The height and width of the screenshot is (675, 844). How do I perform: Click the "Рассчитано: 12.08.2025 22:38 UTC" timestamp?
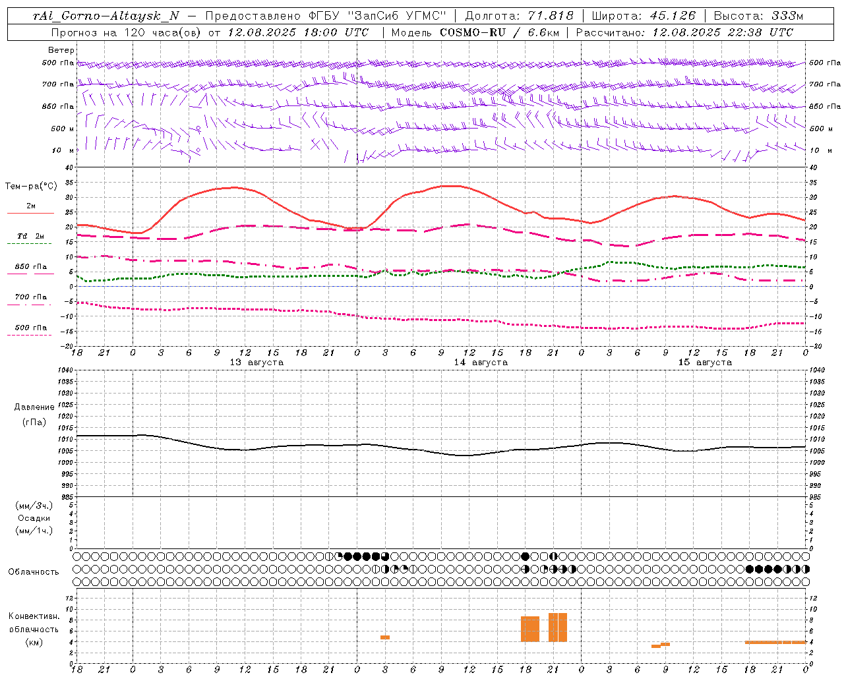[x=684, y=32]
